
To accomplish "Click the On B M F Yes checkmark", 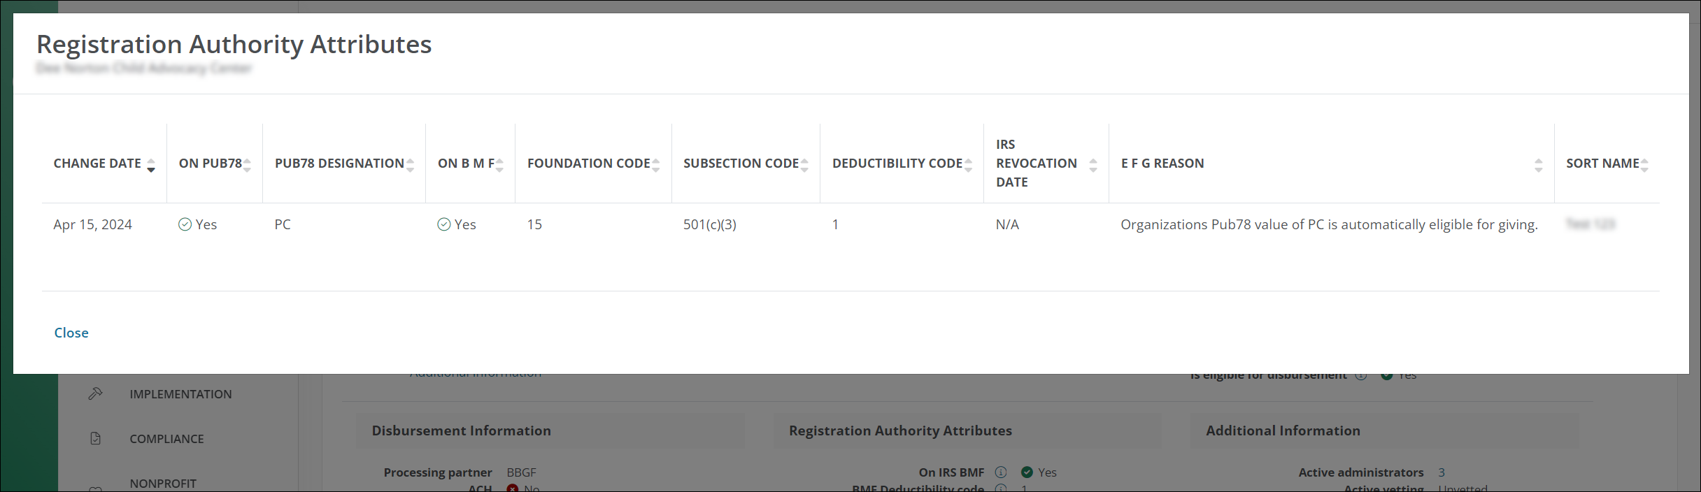I will tap(444, 224).
